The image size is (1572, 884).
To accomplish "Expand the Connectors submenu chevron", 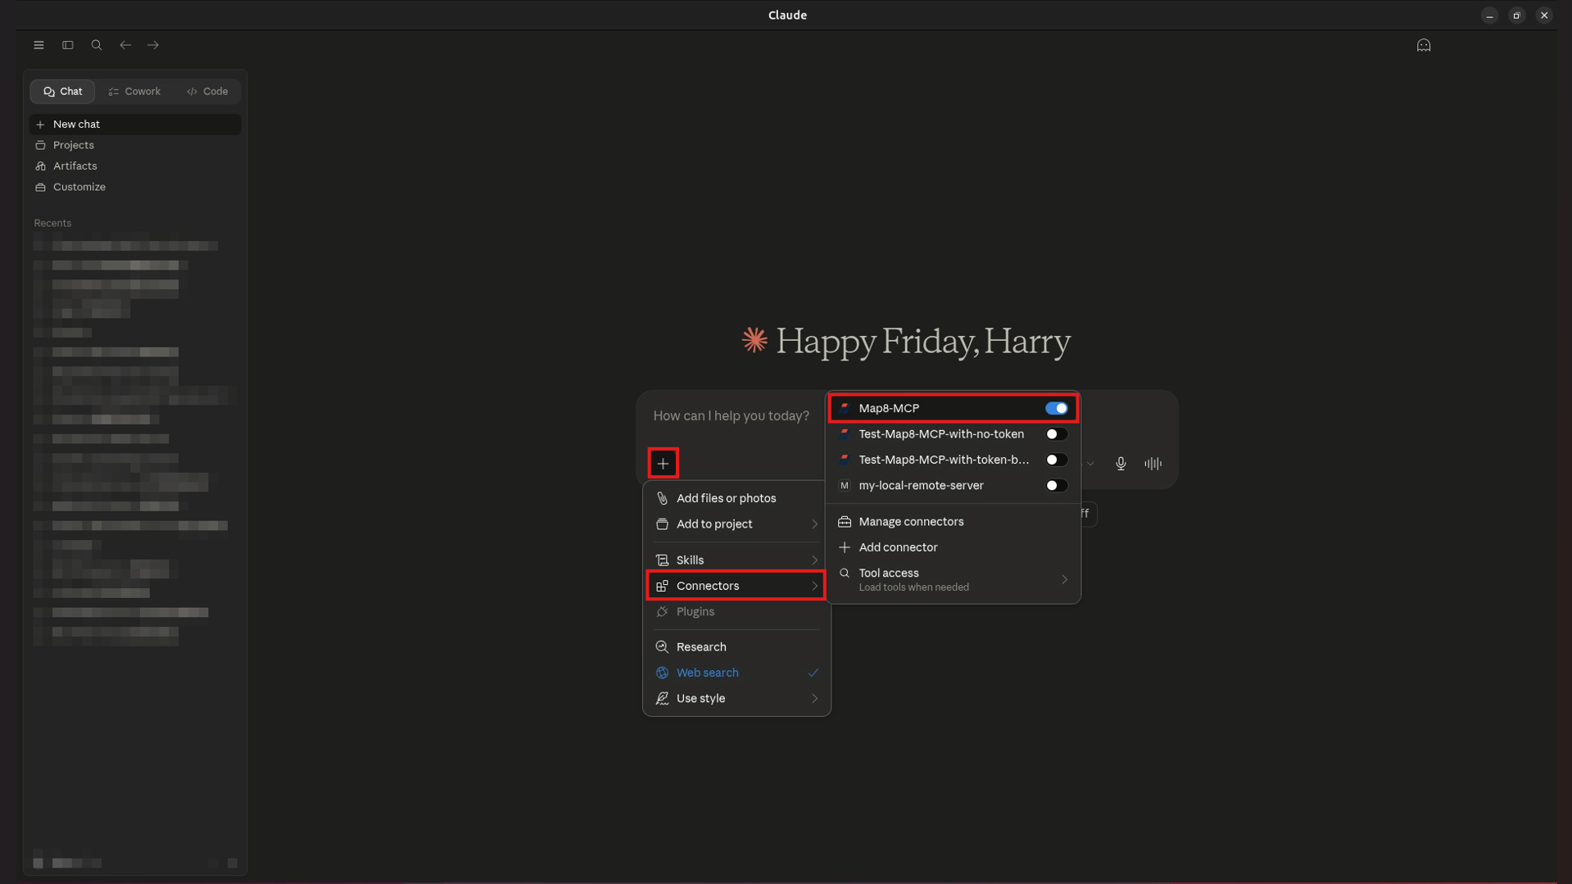I will click(x=814, y=586).
